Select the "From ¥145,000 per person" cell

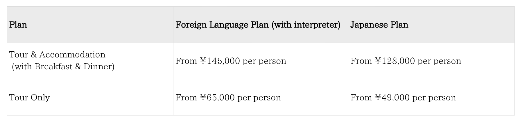(231, 61)
